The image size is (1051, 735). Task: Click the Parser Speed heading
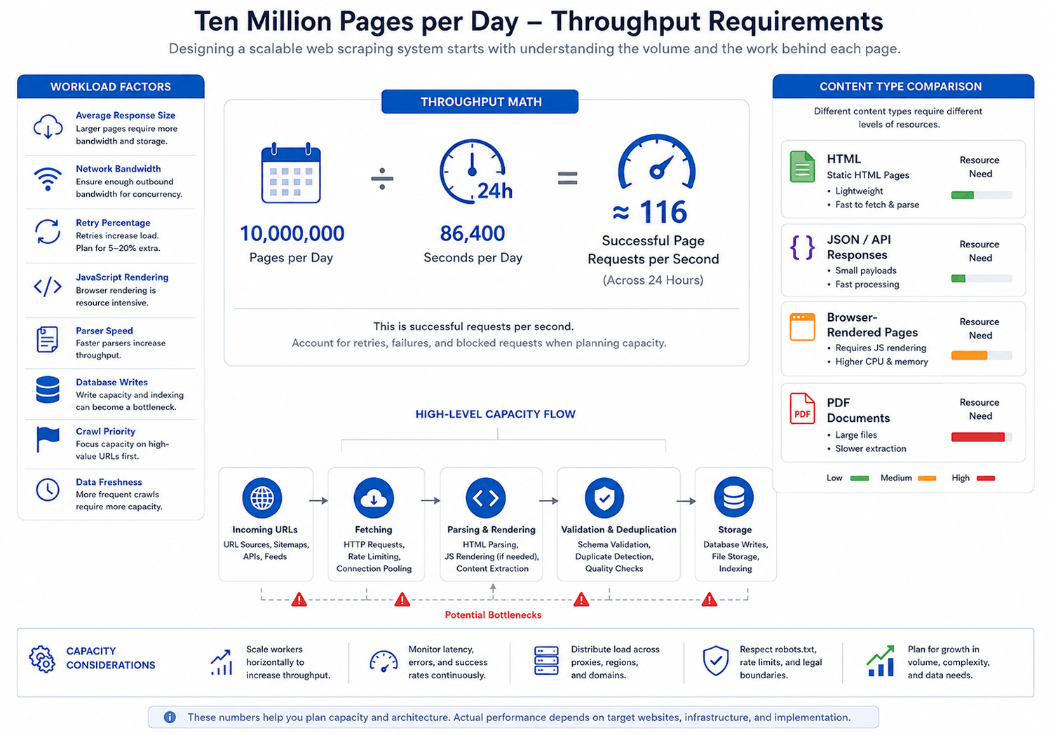click(104, 330)
